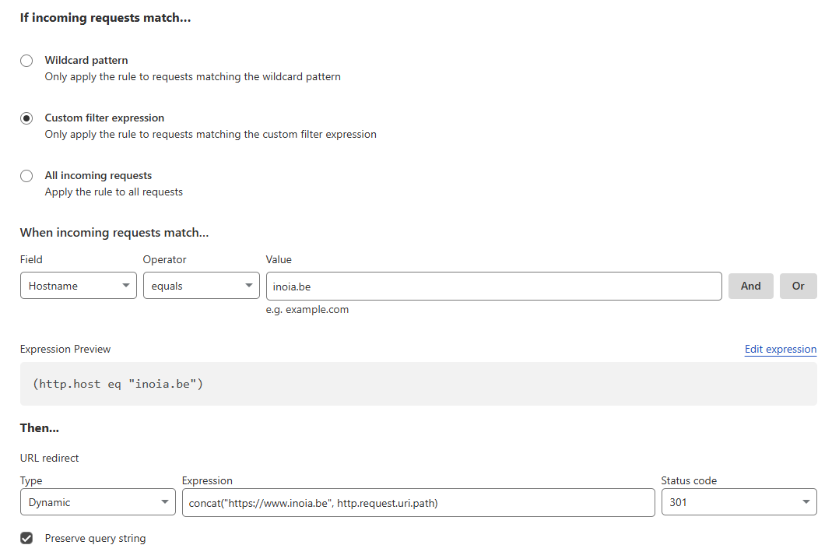Image resolution: width=839 pixels, height=545 pixels.
Task: Open the Edit expression link
Action: [780, 349]
